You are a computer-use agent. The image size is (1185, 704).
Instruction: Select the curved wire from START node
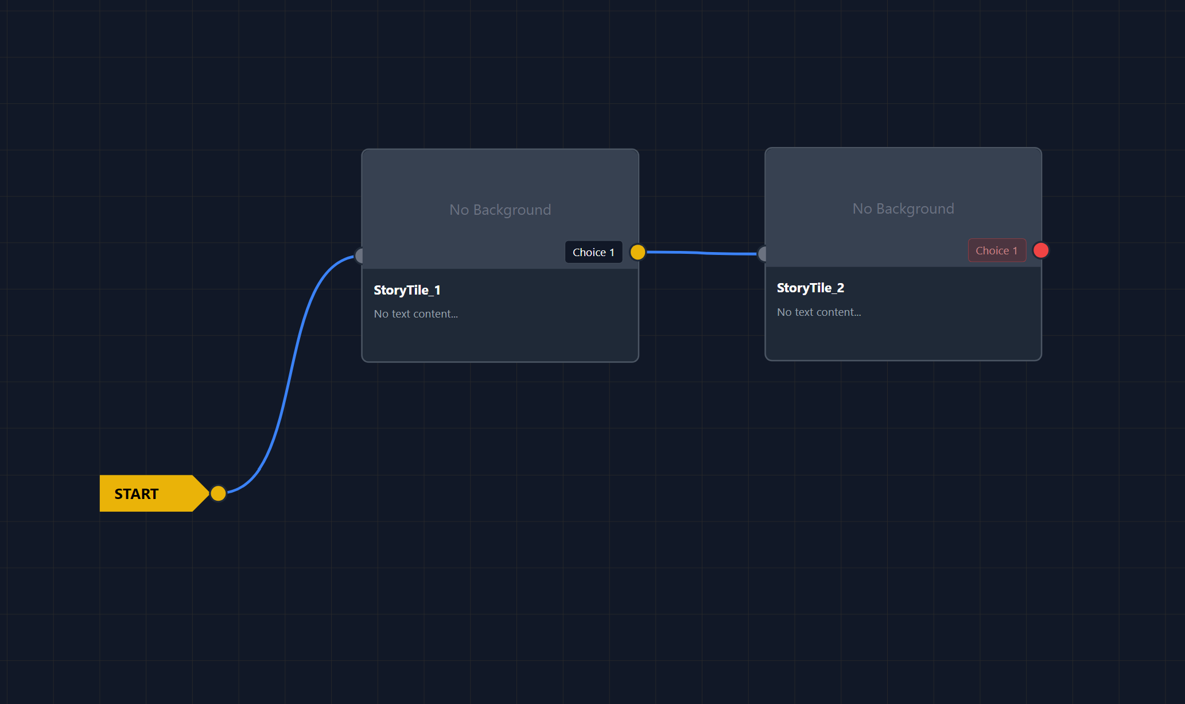[291, 373]
